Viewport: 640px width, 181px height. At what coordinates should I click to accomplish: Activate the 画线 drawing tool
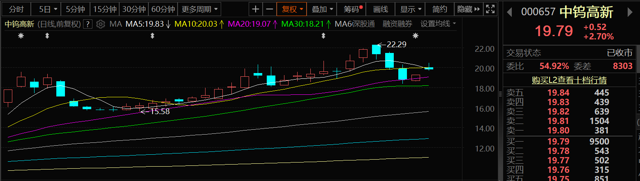(x=381, y=9)
